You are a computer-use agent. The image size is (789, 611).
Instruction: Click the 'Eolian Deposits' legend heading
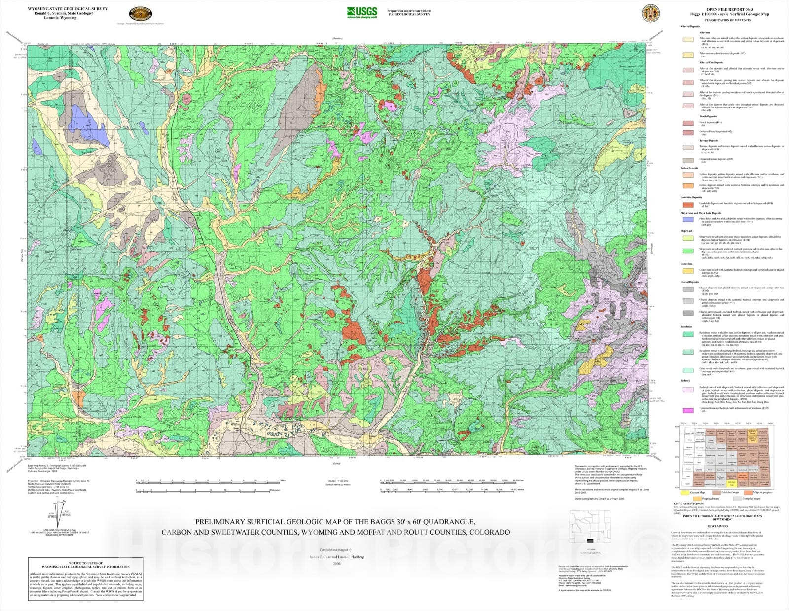[x=689, y=168]
